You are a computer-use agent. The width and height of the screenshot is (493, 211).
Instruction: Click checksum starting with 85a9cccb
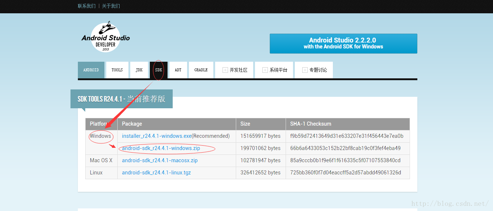click(x=348, y=160)
